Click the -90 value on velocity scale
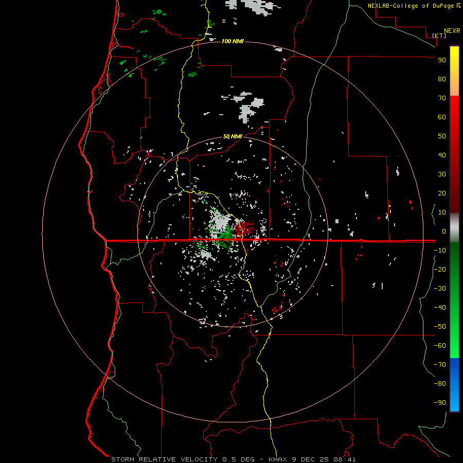 [440, 403]
